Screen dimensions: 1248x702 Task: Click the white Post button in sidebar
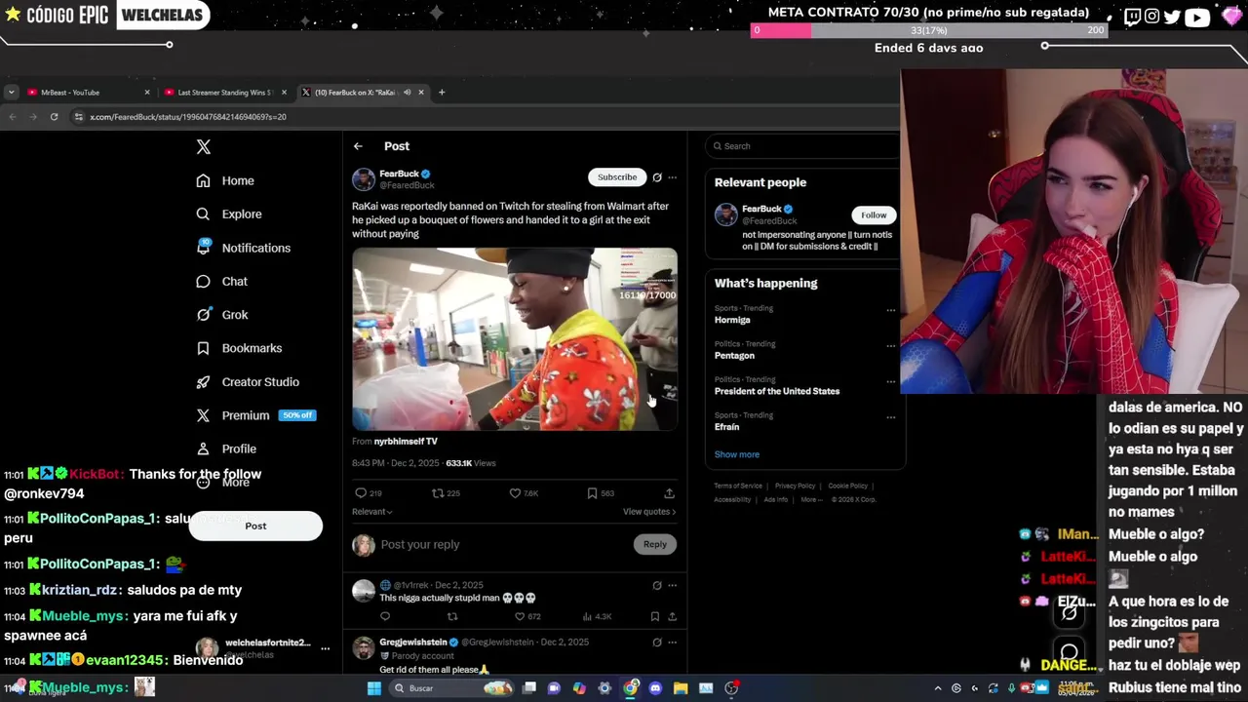point(255,526)
